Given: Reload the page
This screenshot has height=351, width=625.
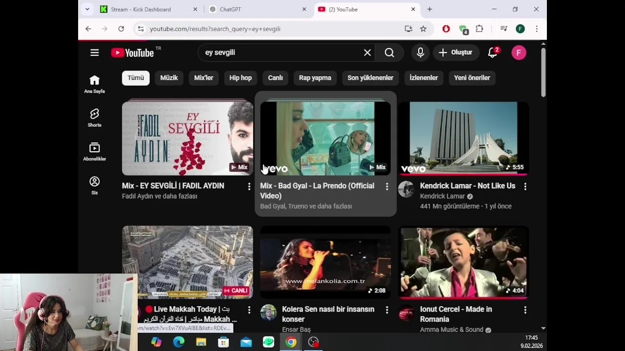Looking at the screenshot, I should (x=121, y=29).
